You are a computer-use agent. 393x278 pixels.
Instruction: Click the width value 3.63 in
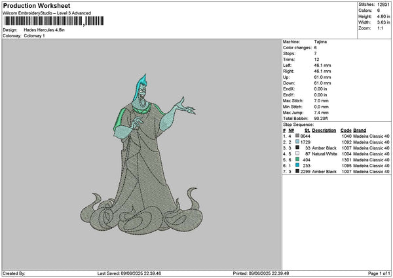tap(383, 22)
